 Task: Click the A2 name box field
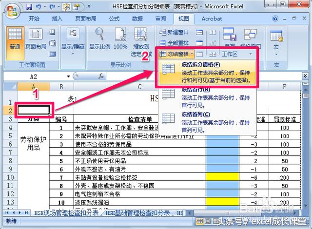[34, 76]
